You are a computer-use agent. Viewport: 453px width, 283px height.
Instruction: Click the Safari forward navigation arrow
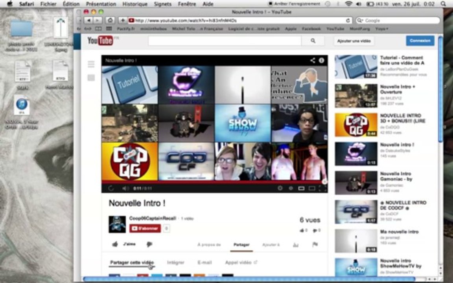click(x=98, y=20)
